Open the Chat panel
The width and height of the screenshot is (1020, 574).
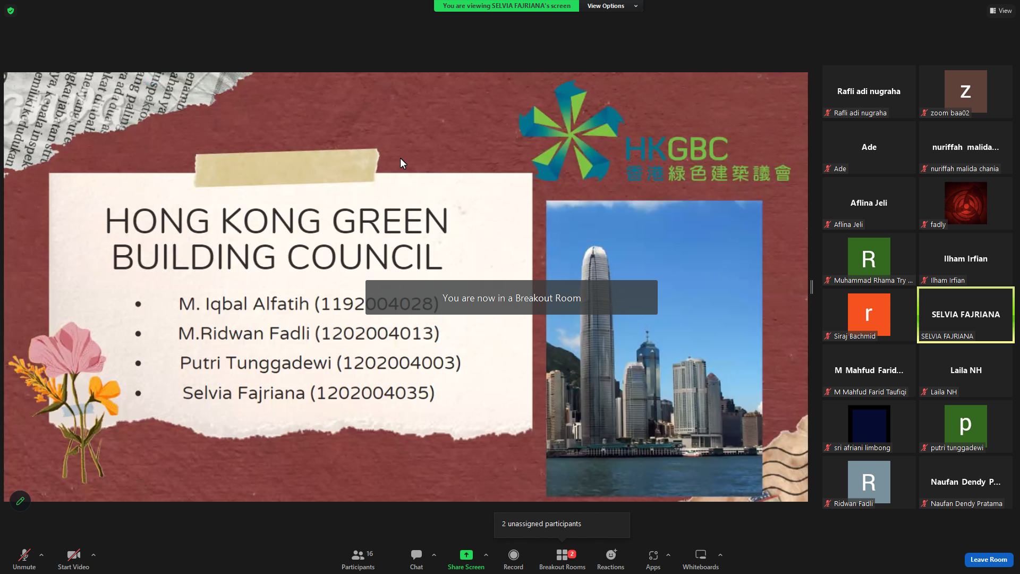pos(416,559)
